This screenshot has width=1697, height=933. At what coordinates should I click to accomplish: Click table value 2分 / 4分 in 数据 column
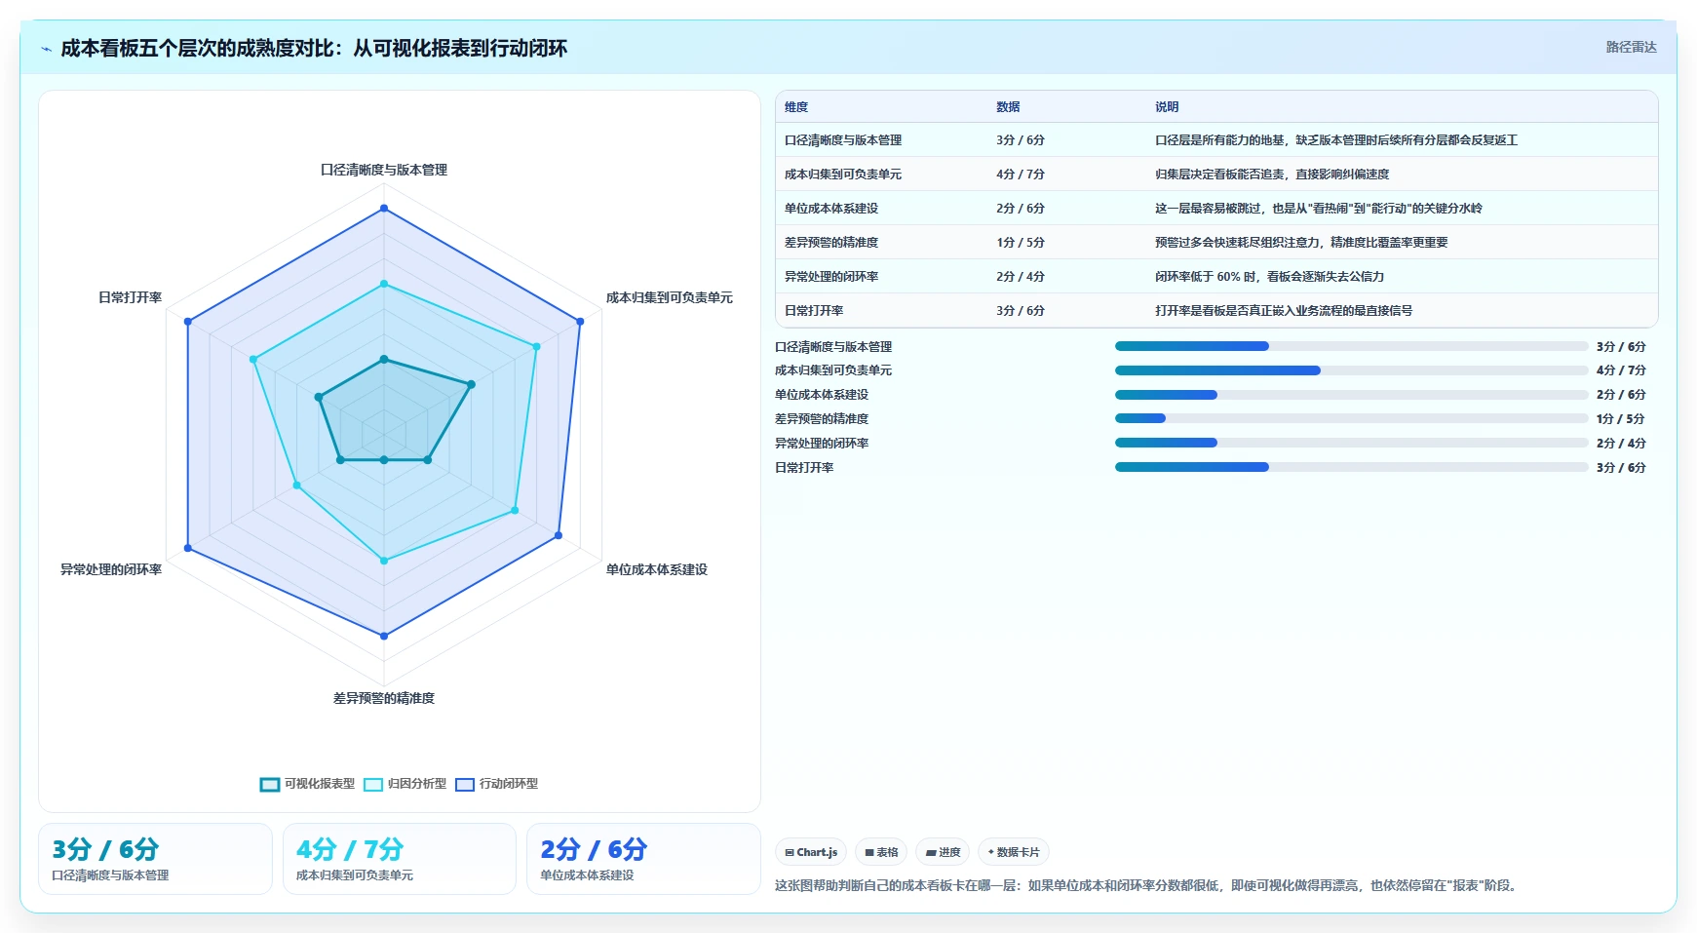(x=1021, y=277)
